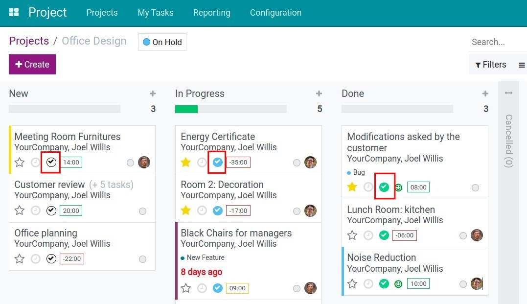Open the apps grid menu icon

tap(14, 13)
